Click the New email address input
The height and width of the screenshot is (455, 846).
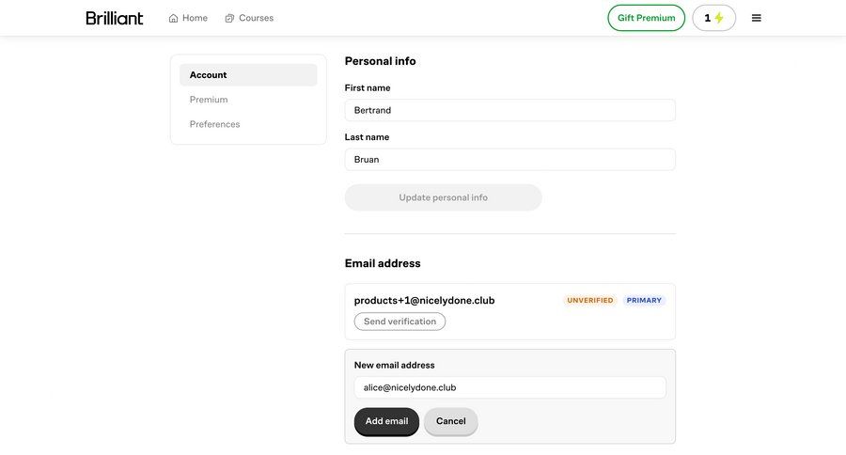[x=509, y=387]
